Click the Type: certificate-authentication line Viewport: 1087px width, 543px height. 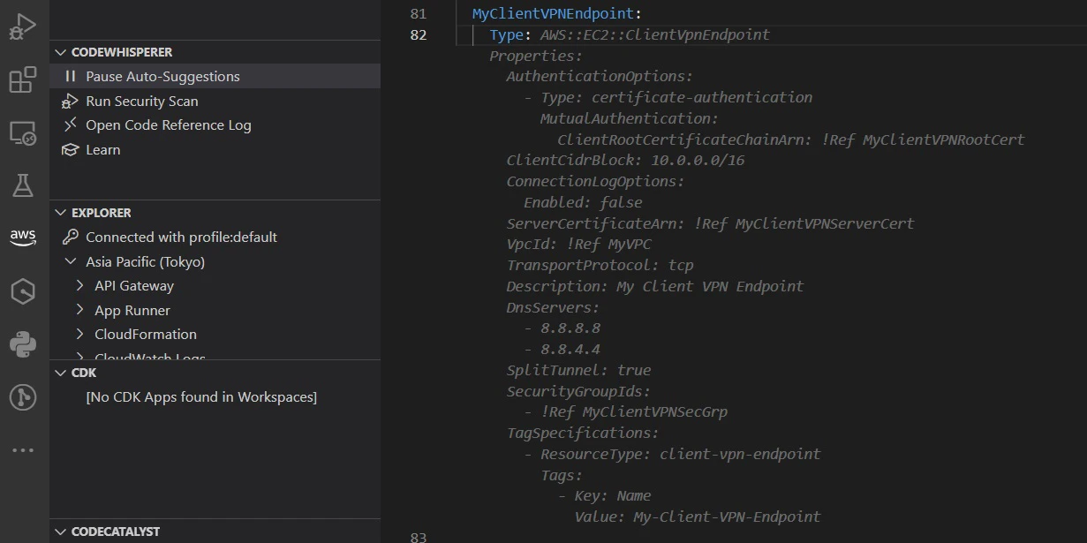pyautogui.click(x=668, y=97)
